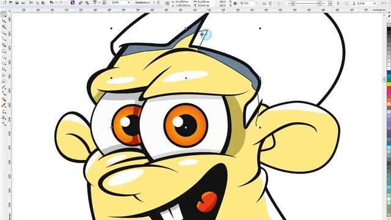
Task: Open the Undo history dropdown arrow
Action: [56, 2]
